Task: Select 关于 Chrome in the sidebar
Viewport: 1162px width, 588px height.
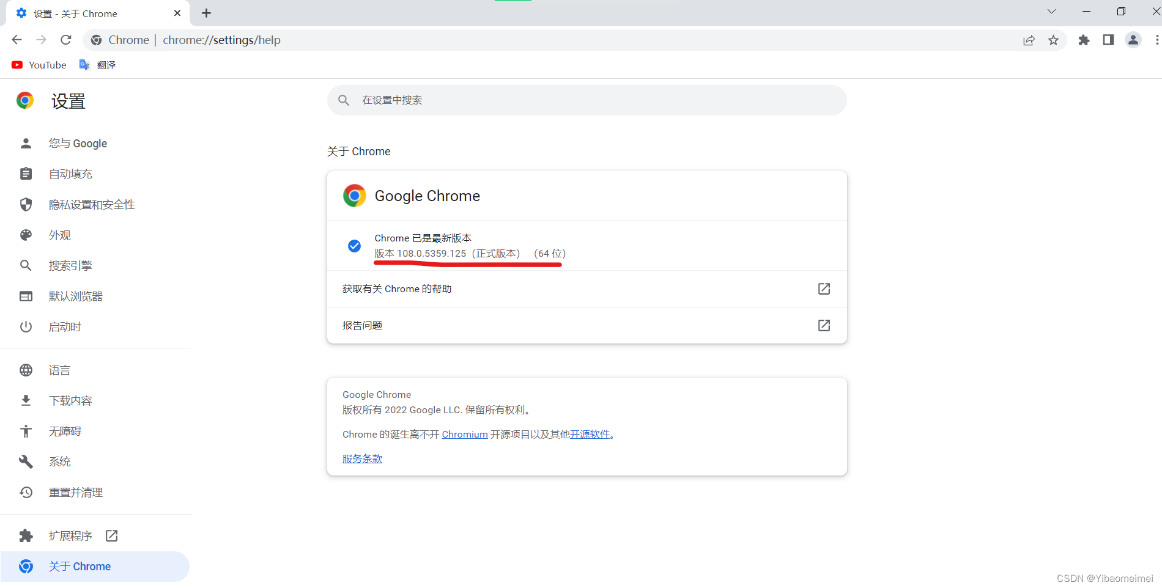Action: click(x=95, y=566)
